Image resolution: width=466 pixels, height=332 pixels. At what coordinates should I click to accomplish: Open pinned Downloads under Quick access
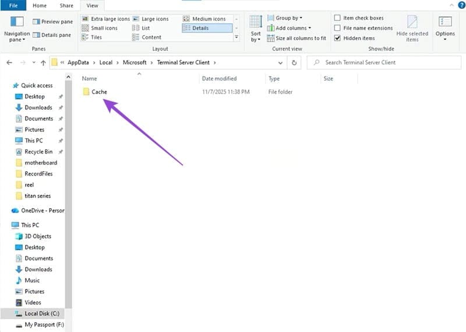click(38, 108)
